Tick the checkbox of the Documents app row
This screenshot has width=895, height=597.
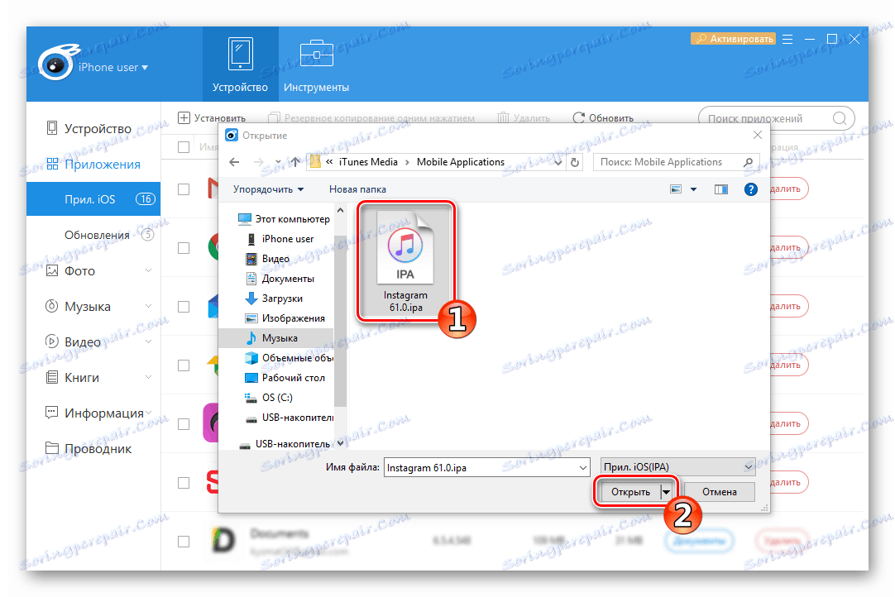[184, 541]
